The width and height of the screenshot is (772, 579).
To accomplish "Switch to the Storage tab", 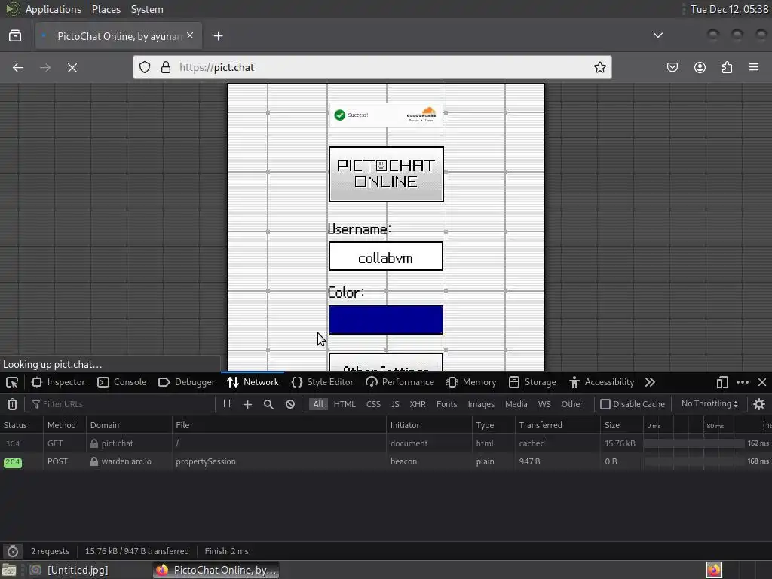I will [x=532, y=382].
